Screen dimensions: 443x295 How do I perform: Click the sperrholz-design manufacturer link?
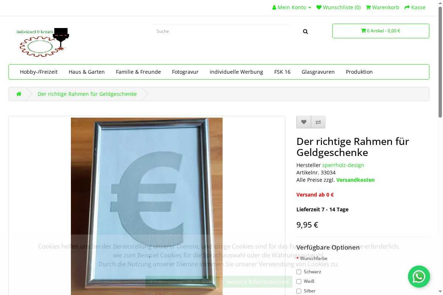click(x=343, y=165)
